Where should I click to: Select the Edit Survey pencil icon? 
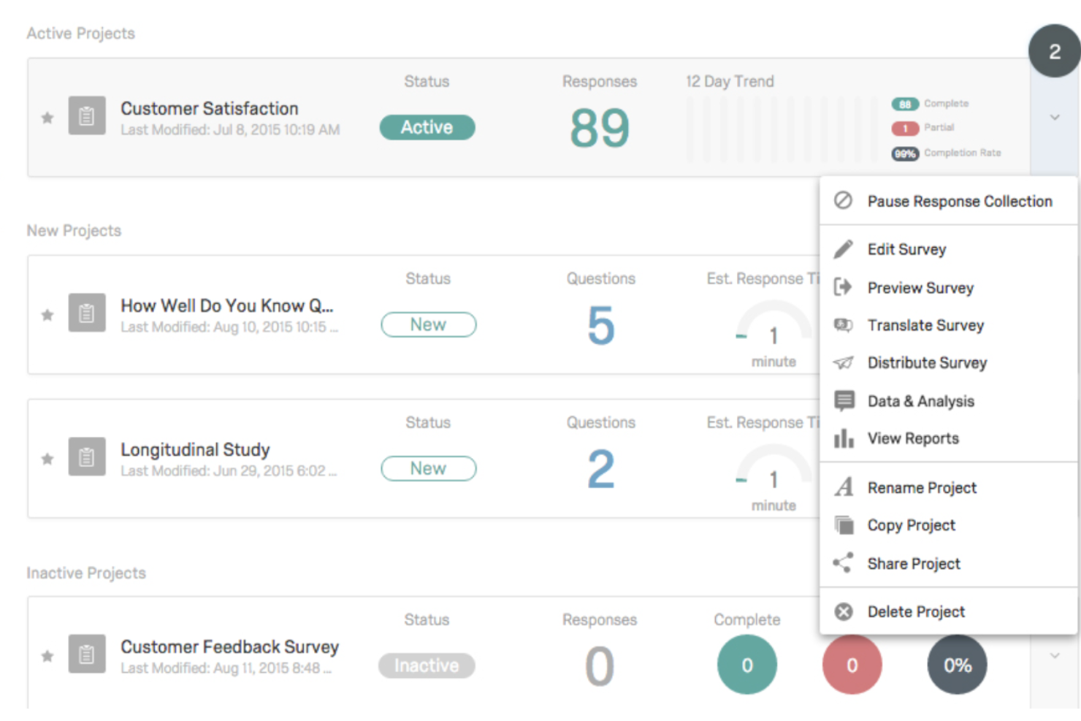(844, 249)
